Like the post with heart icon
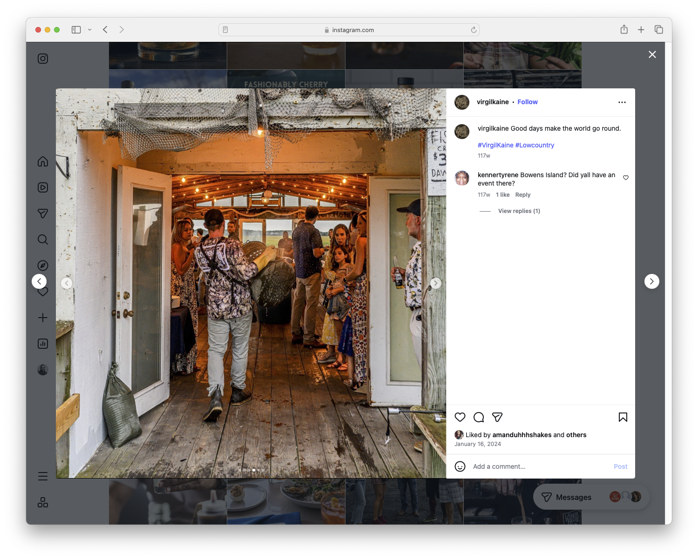This screenshot has height=559, width=698. coord(460,417)
